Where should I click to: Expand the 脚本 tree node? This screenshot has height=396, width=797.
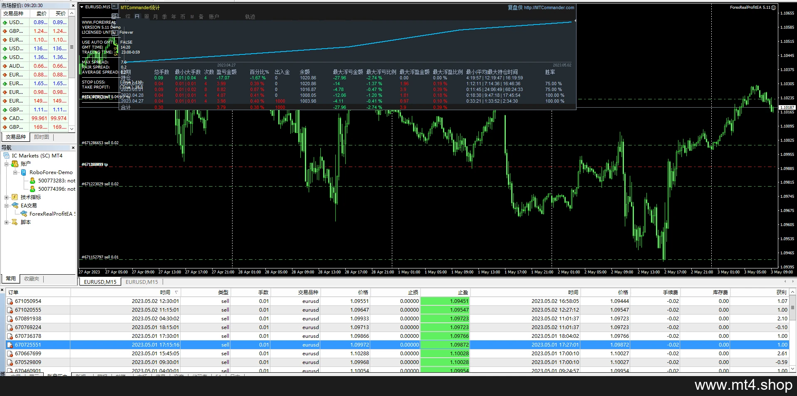pos(7,222)
